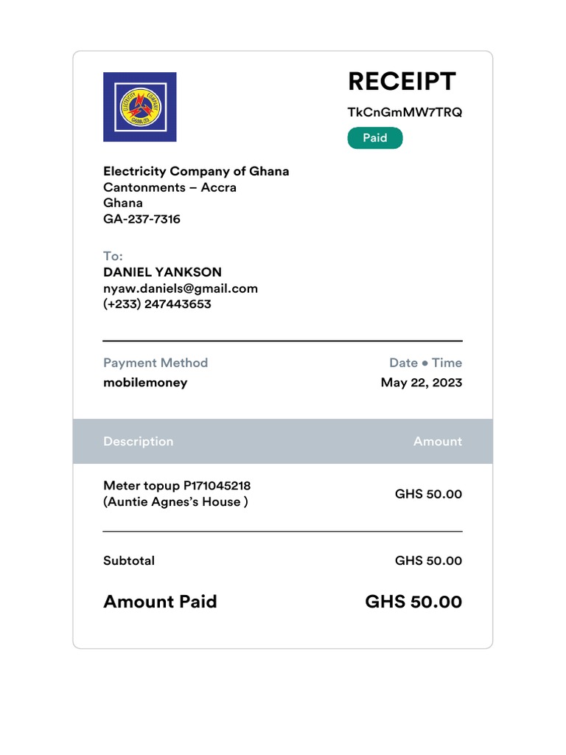Click the green Paid status badge
The height and width of the screenshot is (755, 566).
375,138
